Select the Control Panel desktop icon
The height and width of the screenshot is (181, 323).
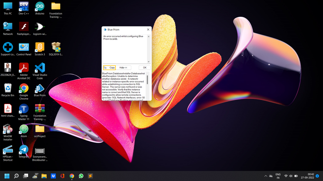[x=24, y=49]
